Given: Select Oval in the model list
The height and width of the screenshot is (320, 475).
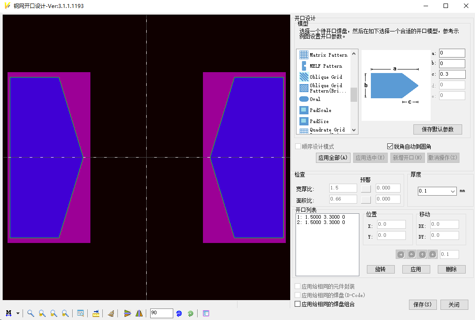Looking at the screenshot, I should [315, 99].
